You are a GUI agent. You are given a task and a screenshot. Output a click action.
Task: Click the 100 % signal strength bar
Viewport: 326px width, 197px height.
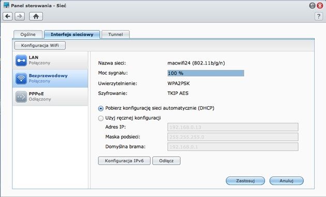pyautogui.click(x=206, y=73)
